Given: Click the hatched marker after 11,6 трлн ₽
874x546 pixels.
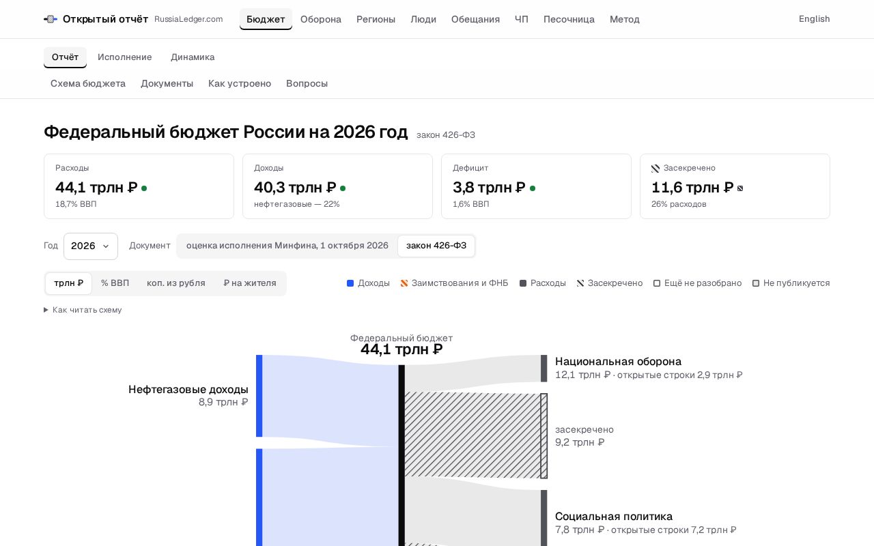Looking at the screenshot, I should click(740, 188).
